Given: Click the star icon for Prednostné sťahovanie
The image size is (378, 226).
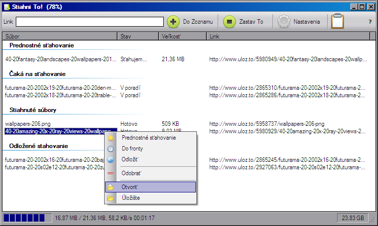Looking at the screenshot, I should [x=111, y=138].
